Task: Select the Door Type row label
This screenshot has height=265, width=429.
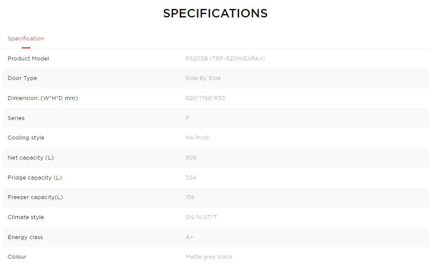Action: [x=23, y=78]
